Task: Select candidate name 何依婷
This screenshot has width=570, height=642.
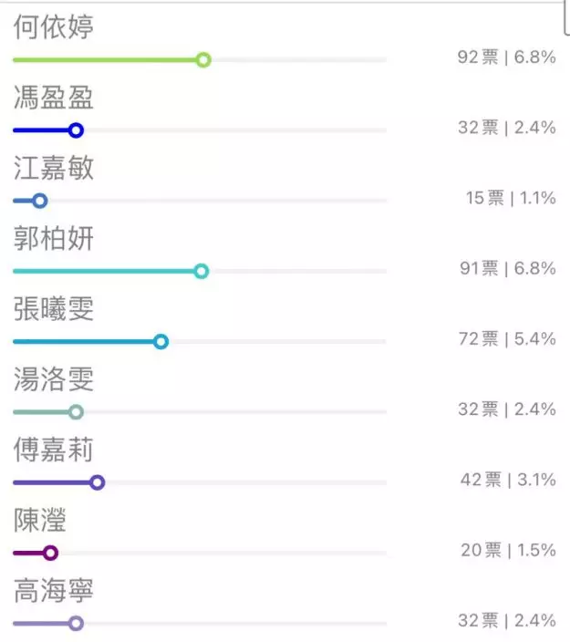Action: tap(54, 27)
